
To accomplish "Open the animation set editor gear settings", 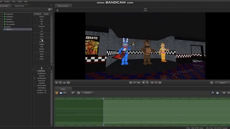I will point(50,10).
